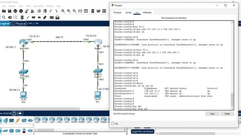Open the Physical tab in Router1 window
Screen dimensions: 241x135
[117, 12]
